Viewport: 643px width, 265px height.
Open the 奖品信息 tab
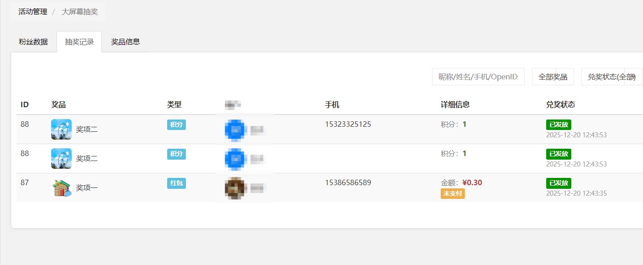click(x=126, y=42)
